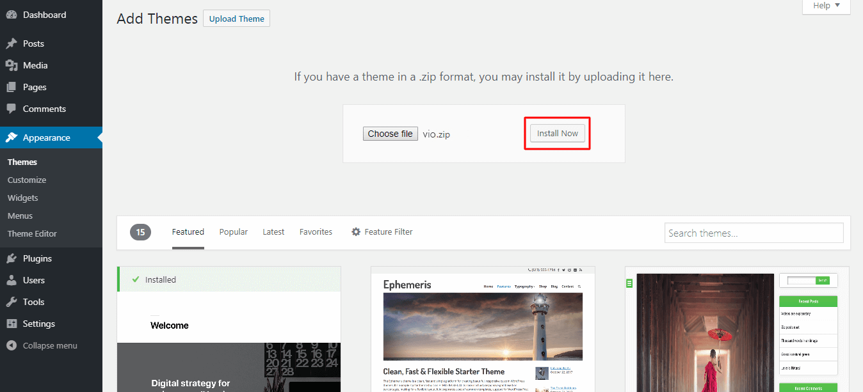Expand the Help dropdown panel
This screenshot has height=392, width=863.
tap(826, 6)
